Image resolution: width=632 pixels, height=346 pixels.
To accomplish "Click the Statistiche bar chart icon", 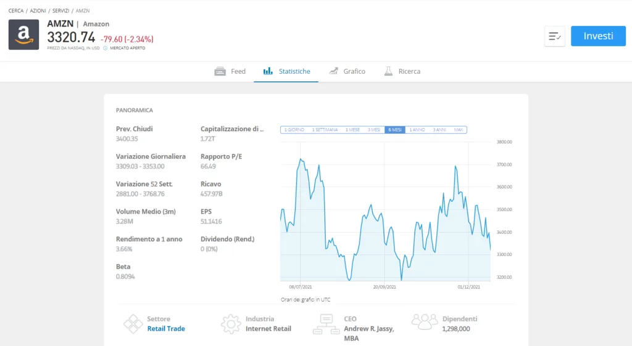I will tap(268, 71).
